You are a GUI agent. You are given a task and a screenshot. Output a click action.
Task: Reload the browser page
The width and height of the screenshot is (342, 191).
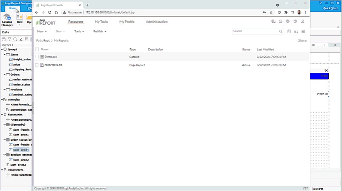[50, 12]
